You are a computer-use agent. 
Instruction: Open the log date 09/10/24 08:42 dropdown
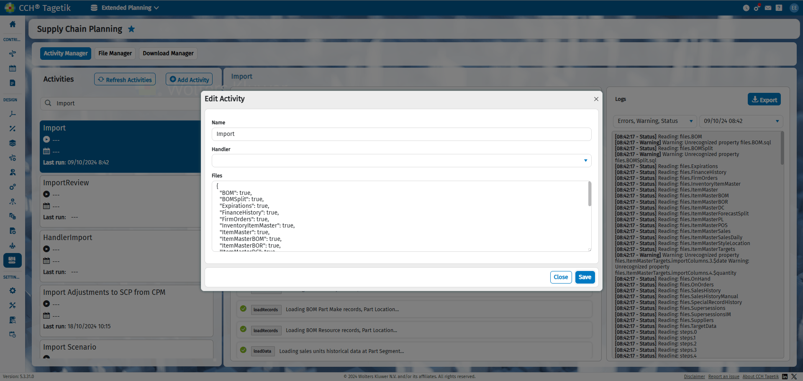tap(741, 121)
